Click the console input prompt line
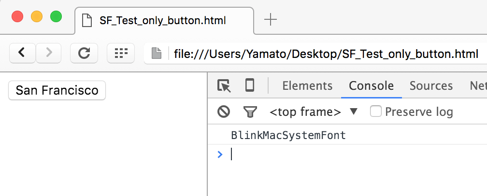This screenshot has width=487, height=196. 338,154
